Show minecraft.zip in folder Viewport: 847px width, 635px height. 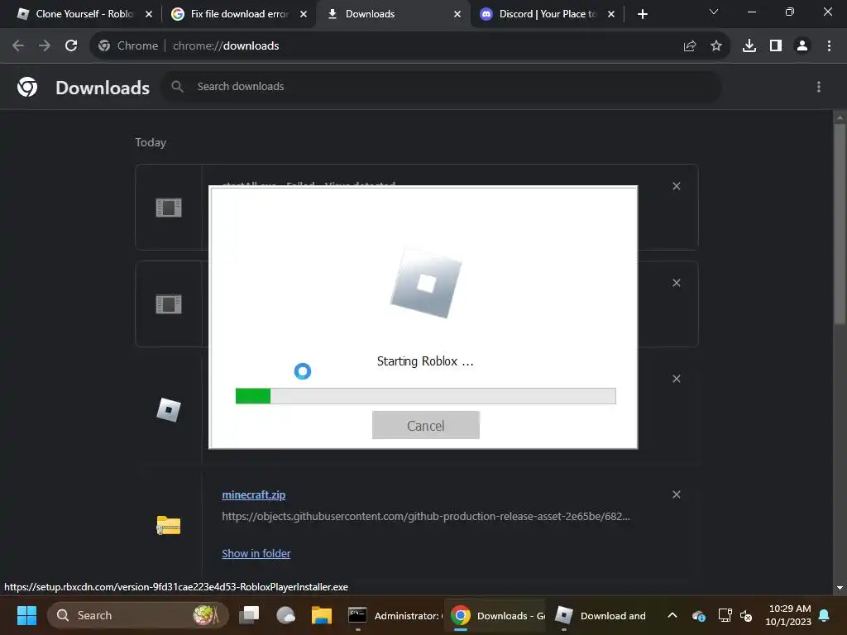pos(256,553)
